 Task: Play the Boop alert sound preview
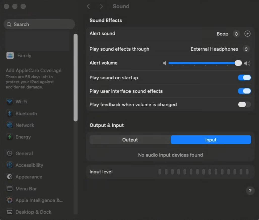(x=247, y=34)
